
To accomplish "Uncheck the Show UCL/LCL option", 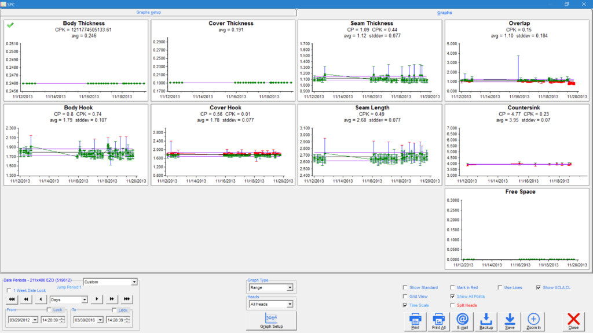I will [x=539, y=287].
